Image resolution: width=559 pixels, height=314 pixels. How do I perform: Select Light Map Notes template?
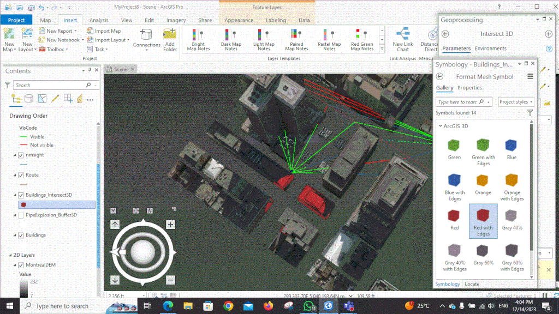click(x=264, y=39)
